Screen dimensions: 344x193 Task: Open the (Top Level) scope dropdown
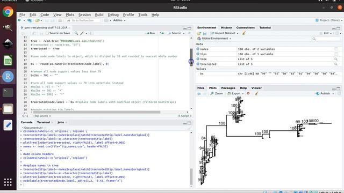click(x=42, y=116)
